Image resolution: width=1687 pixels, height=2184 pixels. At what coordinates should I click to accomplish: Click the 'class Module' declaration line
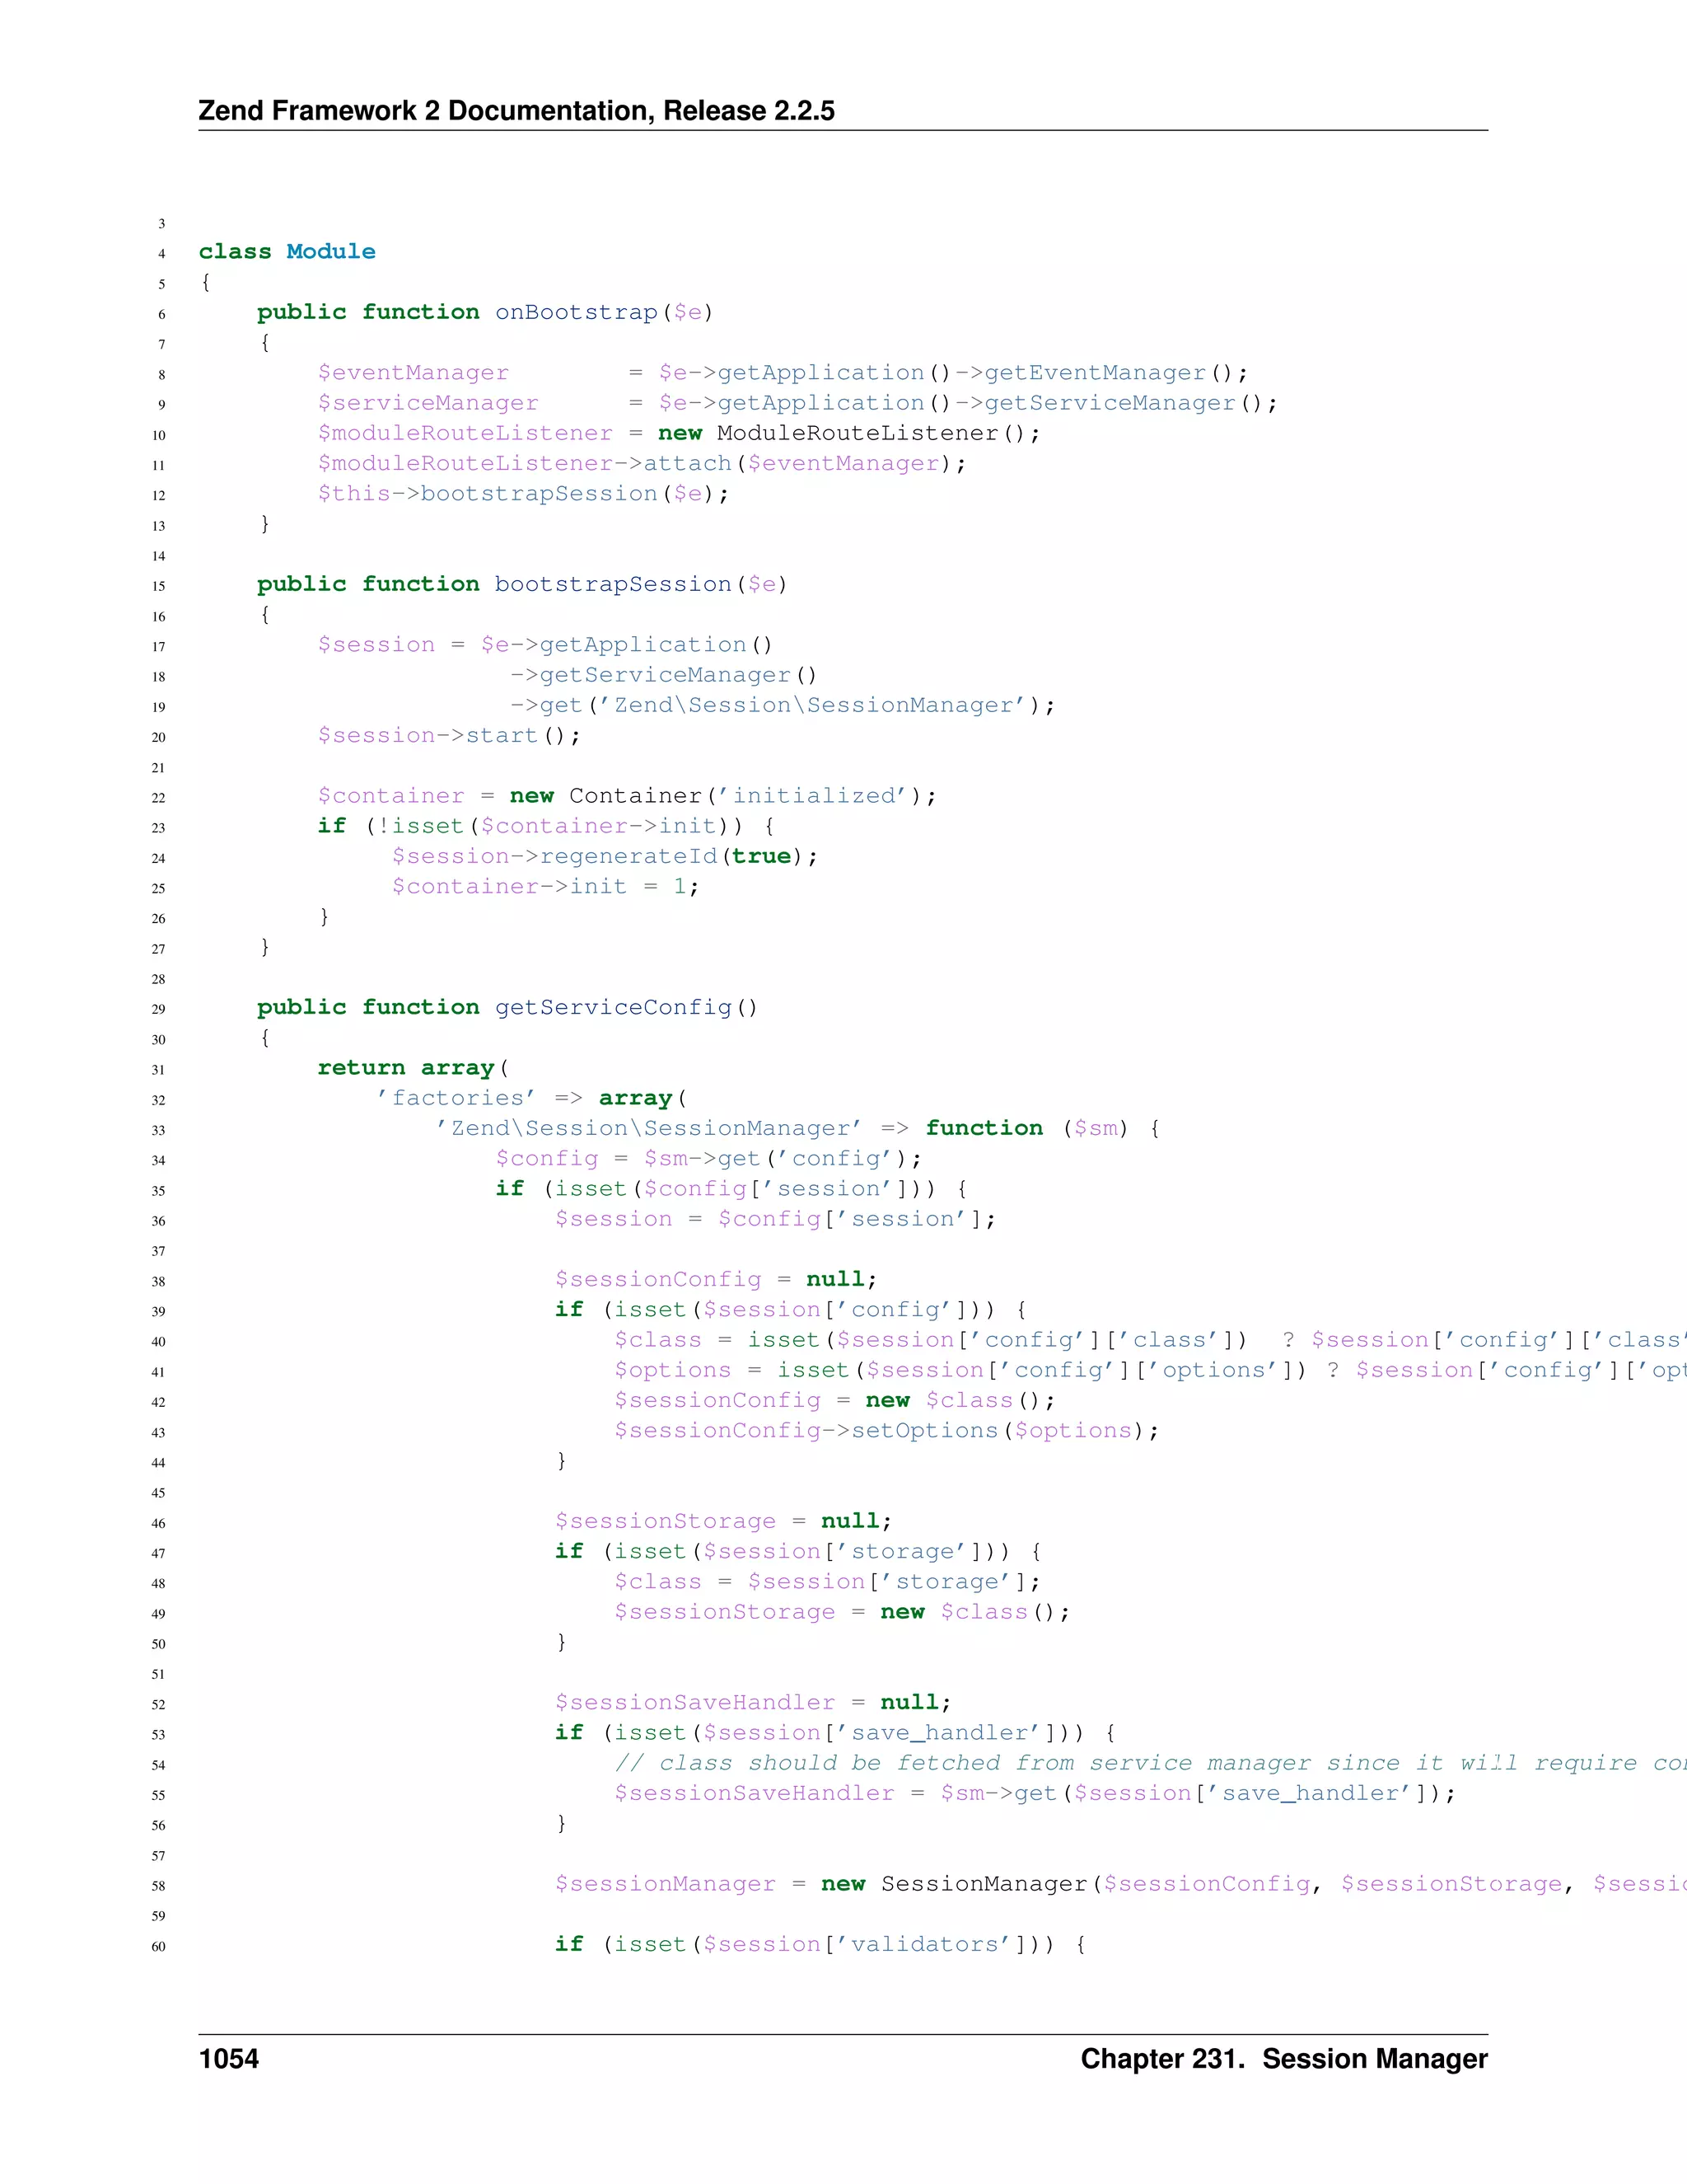[287, 252]
